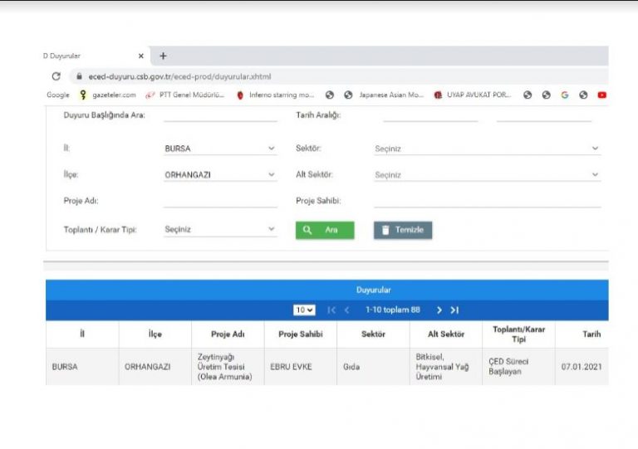
Task: Focus the Proje Sahibi text field
Action: 487,200
